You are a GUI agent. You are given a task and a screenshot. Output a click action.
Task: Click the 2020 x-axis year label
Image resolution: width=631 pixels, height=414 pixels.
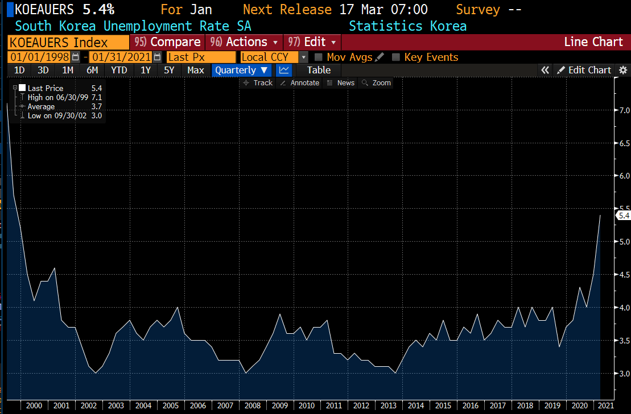(579, 405)
